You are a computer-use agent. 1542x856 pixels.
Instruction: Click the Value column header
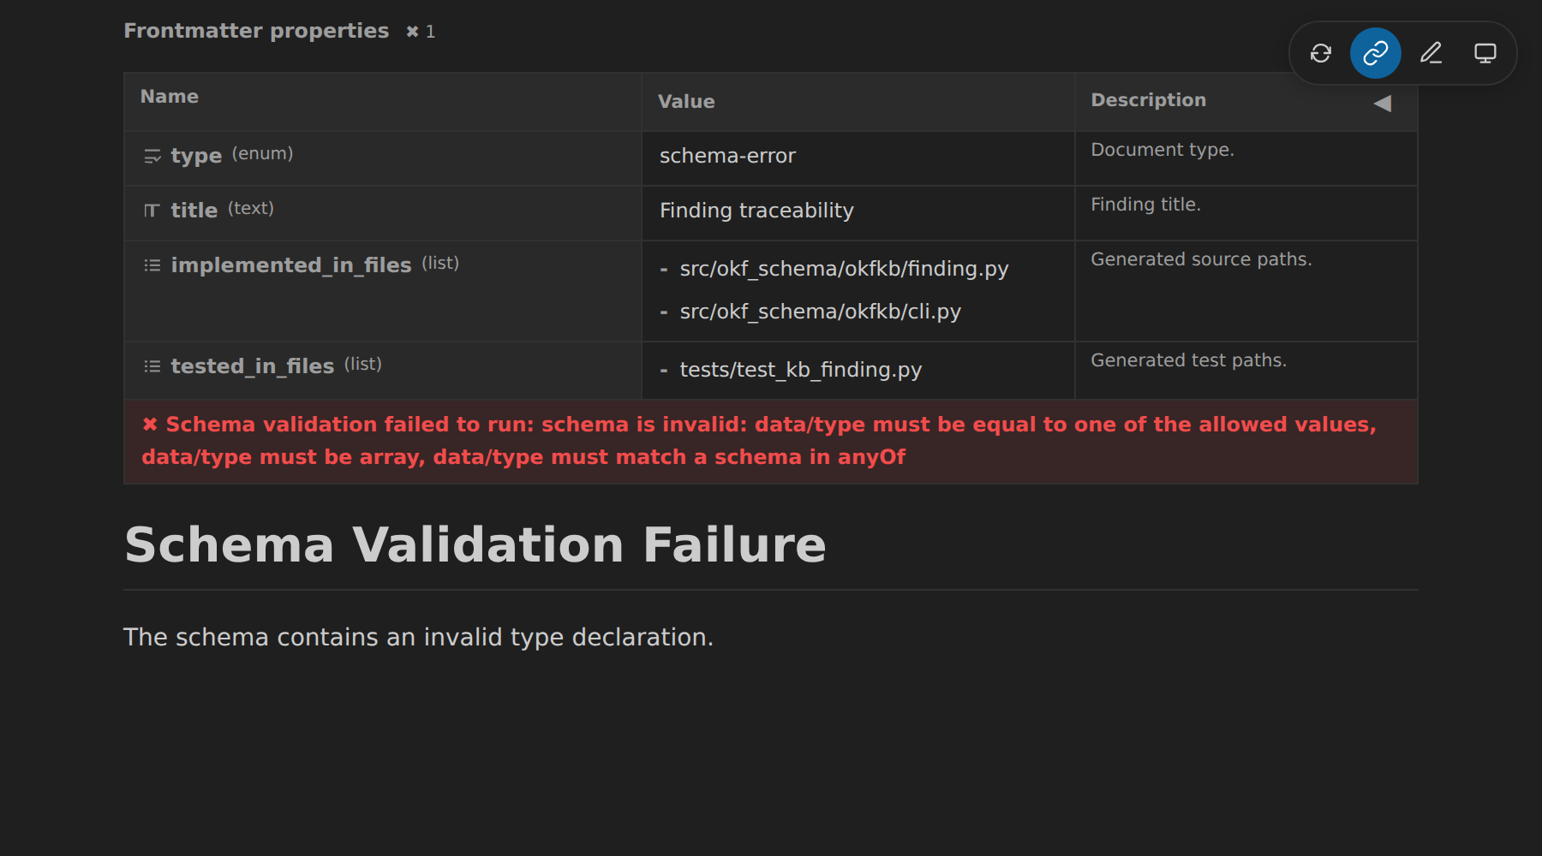pyautogui.click(x=686, y=102)
